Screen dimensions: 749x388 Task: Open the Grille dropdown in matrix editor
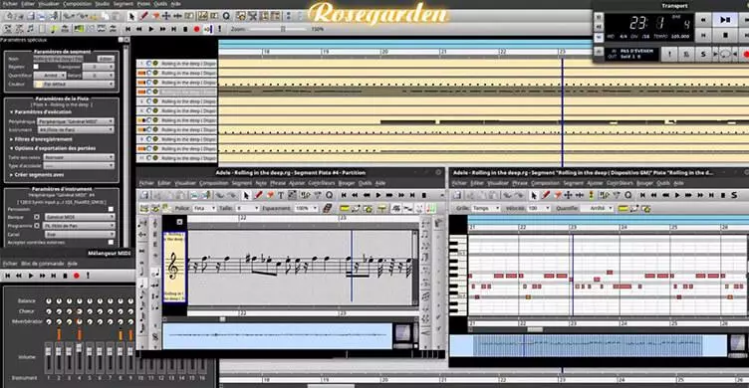point(485,209)
